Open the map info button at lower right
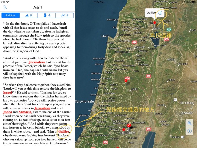 [x=189, y=131]
